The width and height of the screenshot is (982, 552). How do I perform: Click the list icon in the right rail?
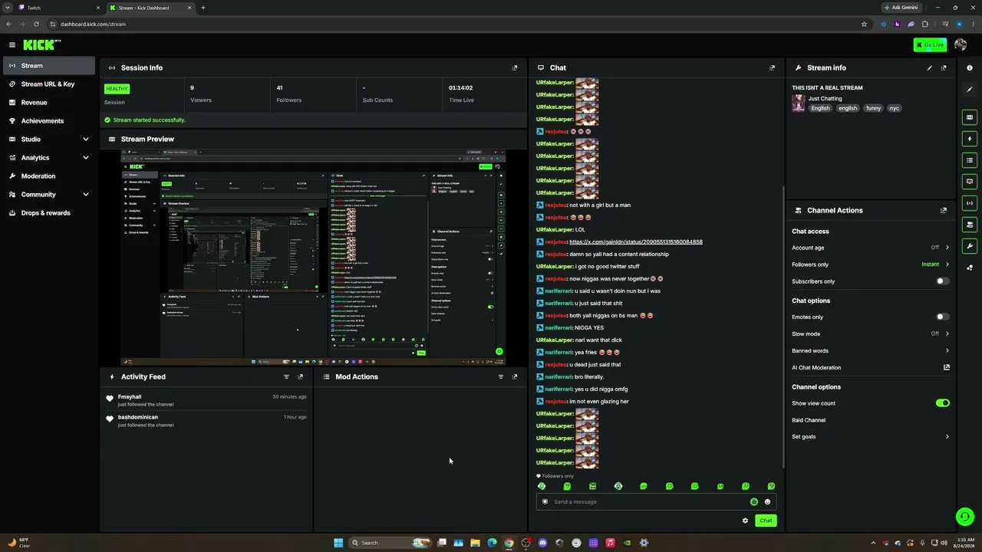pos(970,160)
